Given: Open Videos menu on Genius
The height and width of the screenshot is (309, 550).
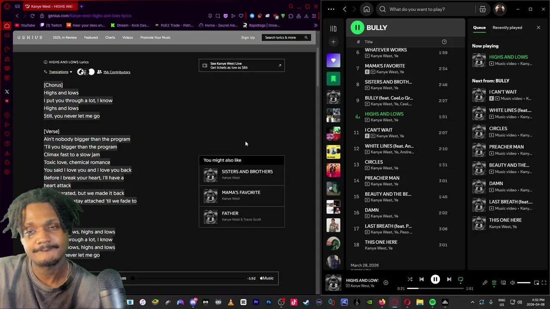Looking at the screenshot, I should 128,37.
